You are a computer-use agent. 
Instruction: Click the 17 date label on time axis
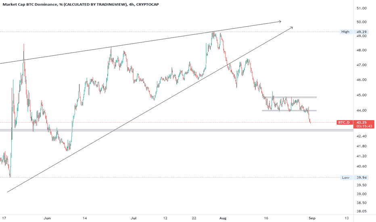(4, 218)
